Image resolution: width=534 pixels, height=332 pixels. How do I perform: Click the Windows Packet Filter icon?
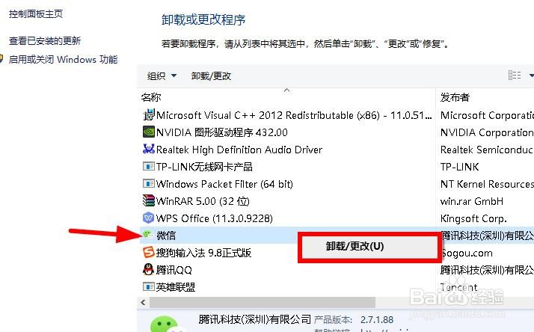149,183
